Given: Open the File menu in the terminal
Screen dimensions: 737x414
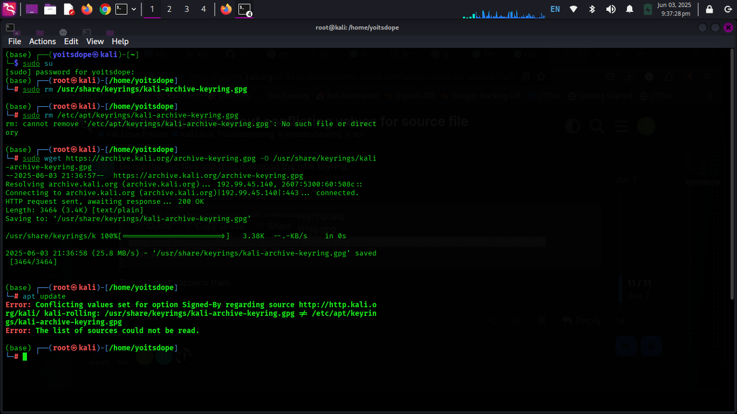Looking at the screenshot, I should 15,42.
